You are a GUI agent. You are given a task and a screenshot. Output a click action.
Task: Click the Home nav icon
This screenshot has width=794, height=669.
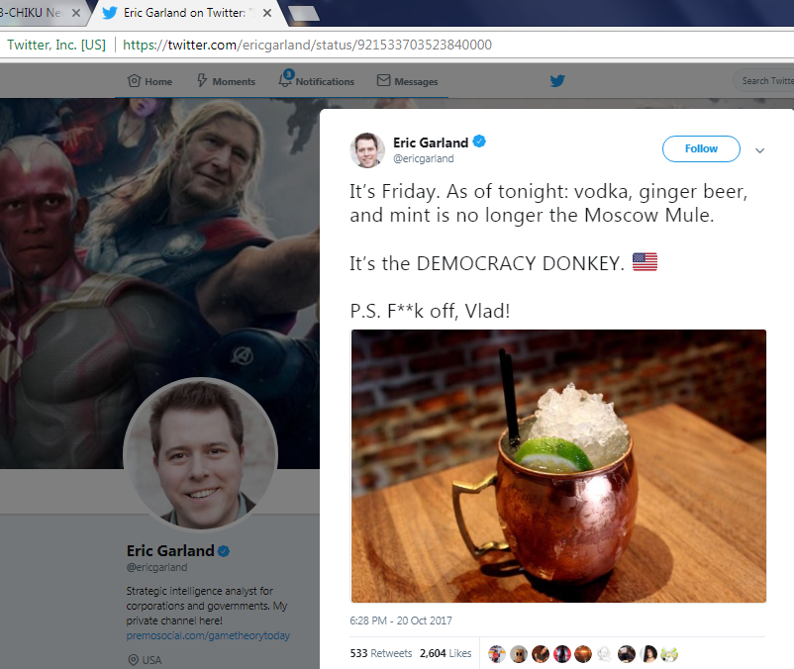[x=134, y=81]
